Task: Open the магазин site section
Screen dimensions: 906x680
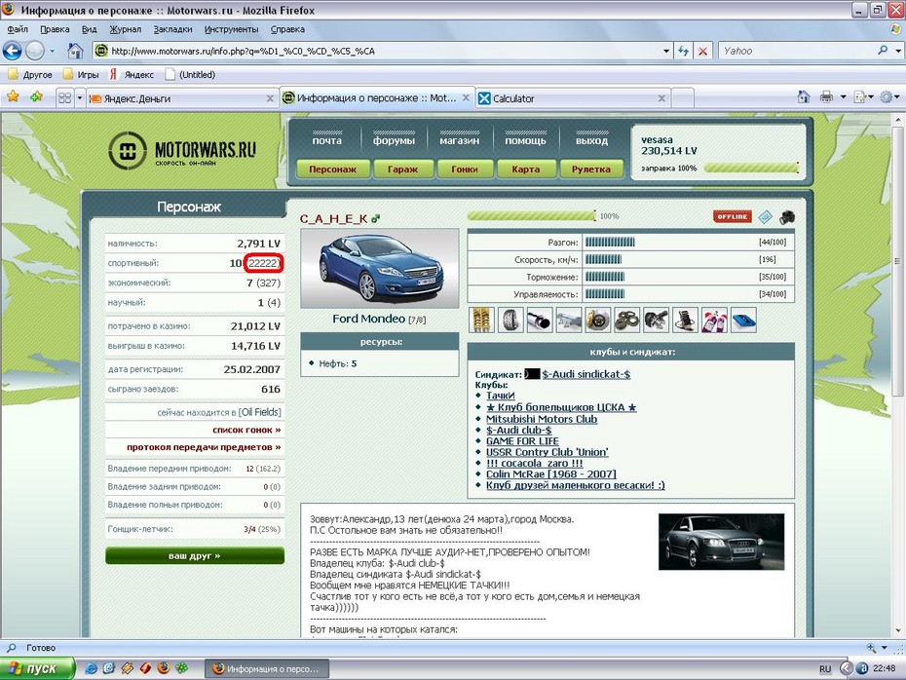Action: coord(460,140)
